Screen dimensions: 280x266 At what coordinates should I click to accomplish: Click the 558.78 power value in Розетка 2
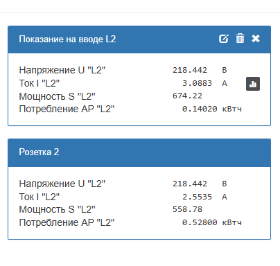click(x=187, y=209)
